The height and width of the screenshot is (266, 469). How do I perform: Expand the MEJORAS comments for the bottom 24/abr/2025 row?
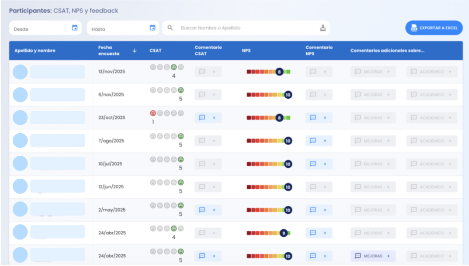[x=373, y=256]
